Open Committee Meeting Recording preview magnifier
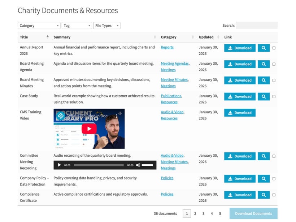The height and width of the screenshot is (222, 296). (x=264, y=156)
